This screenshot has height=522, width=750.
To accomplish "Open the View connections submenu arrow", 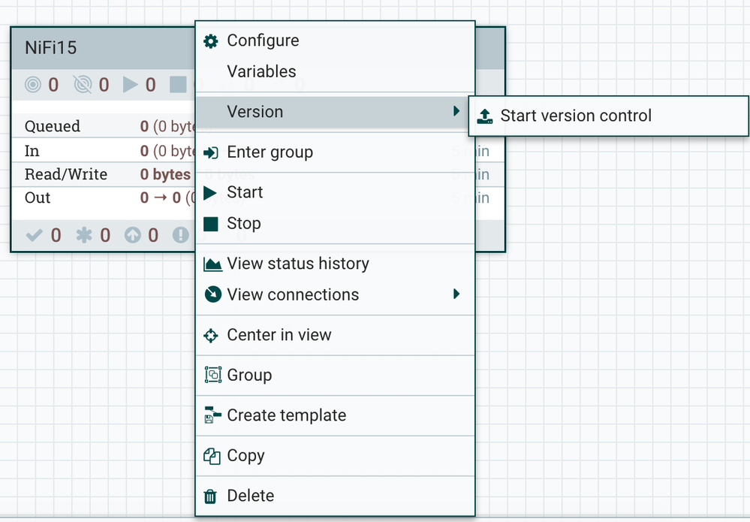I will tap(457, 294).
